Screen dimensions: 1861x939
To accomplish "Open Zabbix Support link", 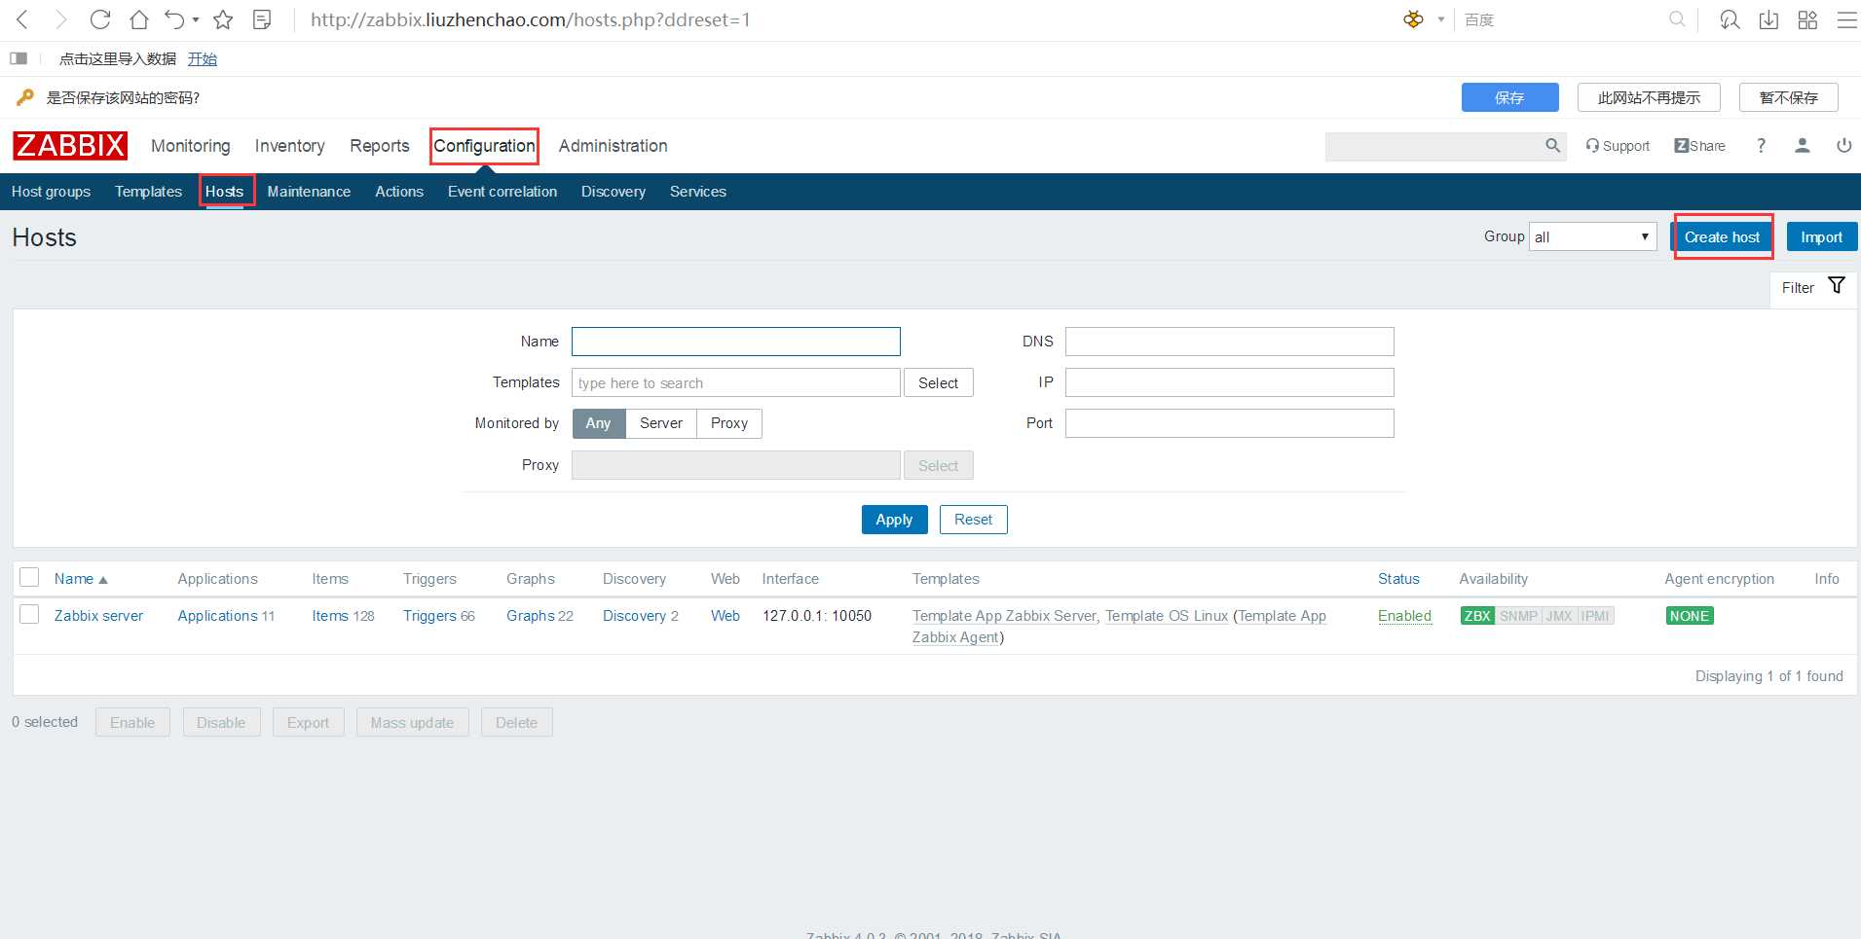I will coord(1618,146).
